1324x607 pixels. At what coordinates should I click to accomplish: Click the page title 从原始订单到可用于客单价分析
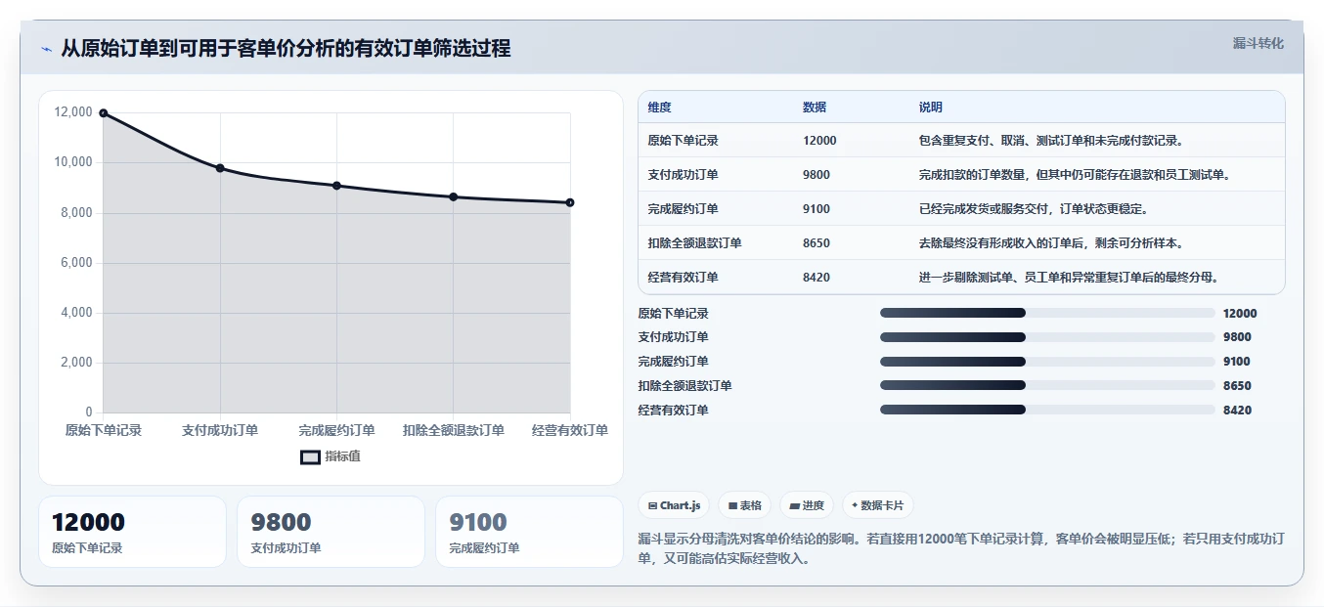286,49
